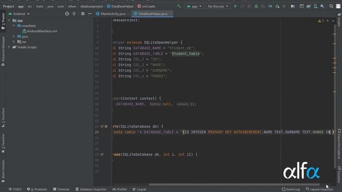Click SQLiteOpenHelper in class declaration
342x192 pixels.
click(x=161, y=43)
